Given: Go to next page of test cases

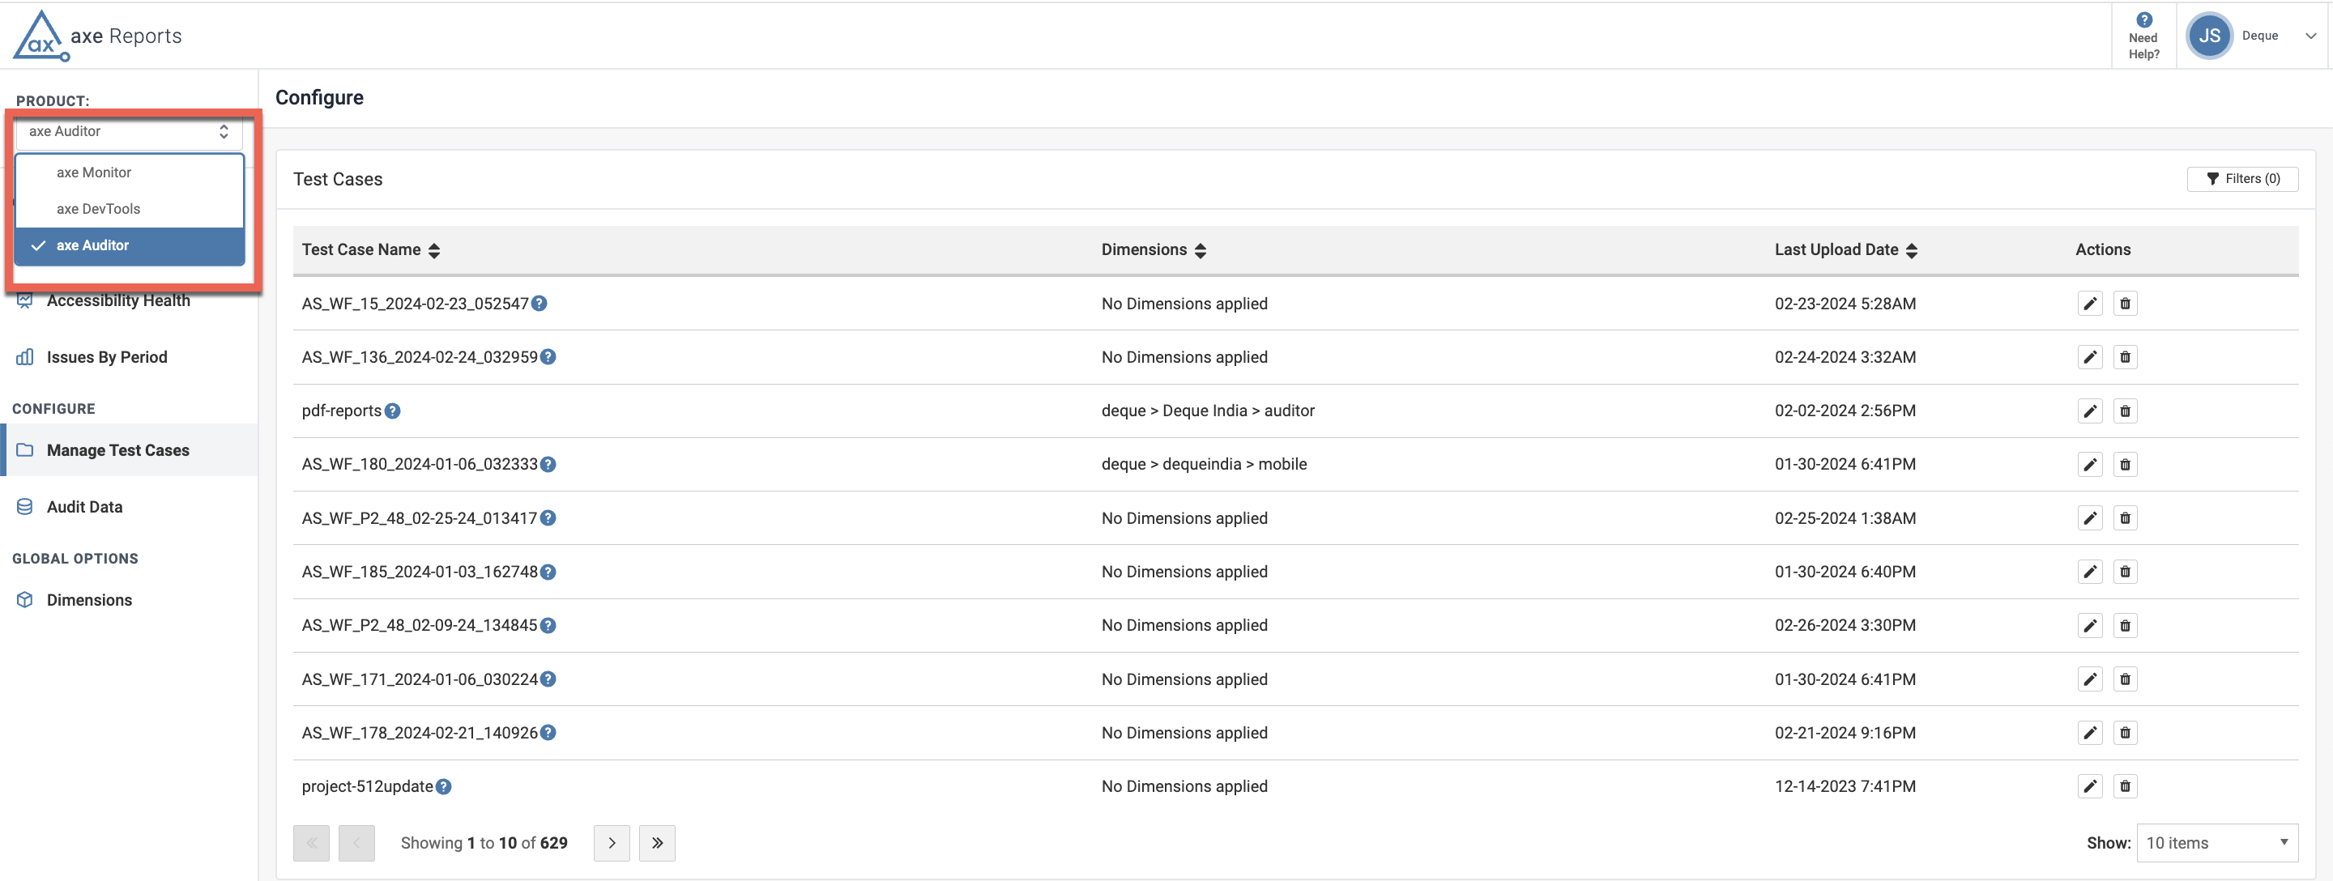Looking at the screenshot, I should point(612,843).
